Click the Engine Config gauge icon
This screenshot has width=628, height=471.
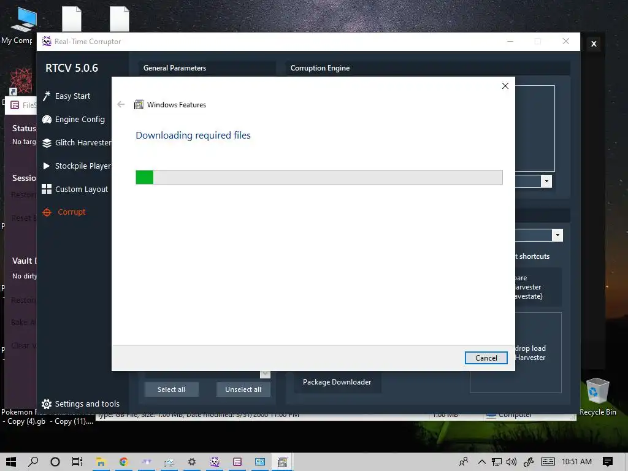[x=47, y=120]
